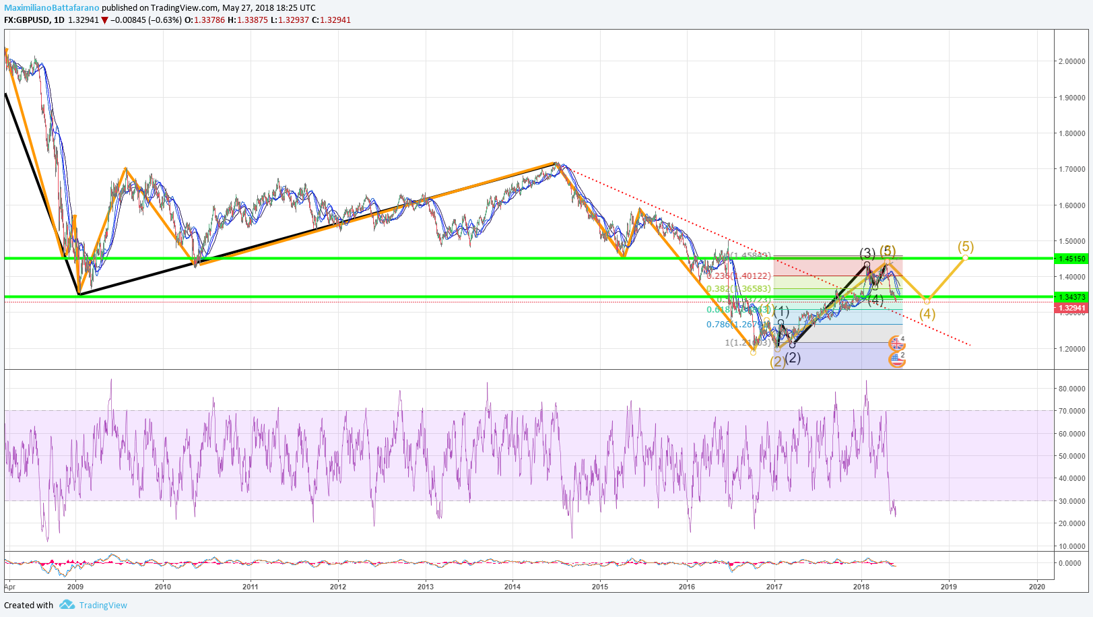Select the H:1.33875 high value
1093x617 pixels.
point(249,20)
